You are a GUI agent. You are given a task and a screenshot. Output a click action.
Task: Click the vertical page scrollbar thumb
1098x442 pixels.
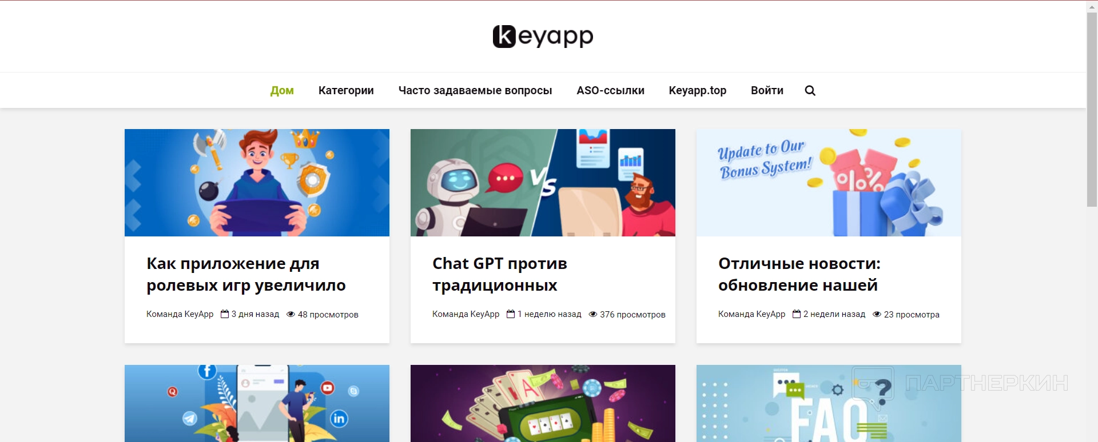pyautogui.click(x=1092, y=109)
